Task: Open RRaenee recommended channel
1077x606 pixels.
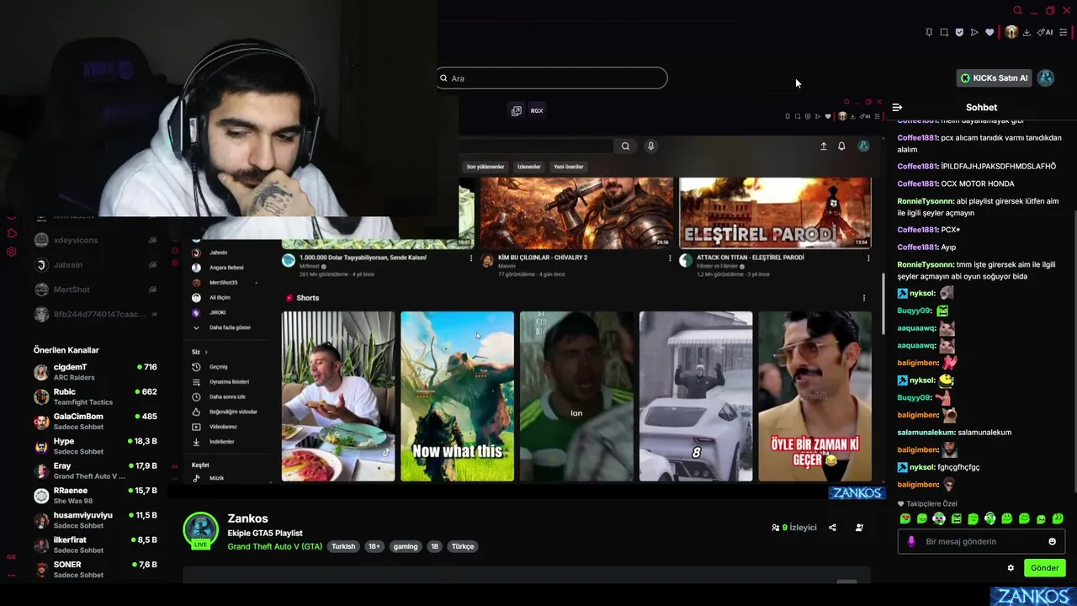Action: (x=95, y=496)
